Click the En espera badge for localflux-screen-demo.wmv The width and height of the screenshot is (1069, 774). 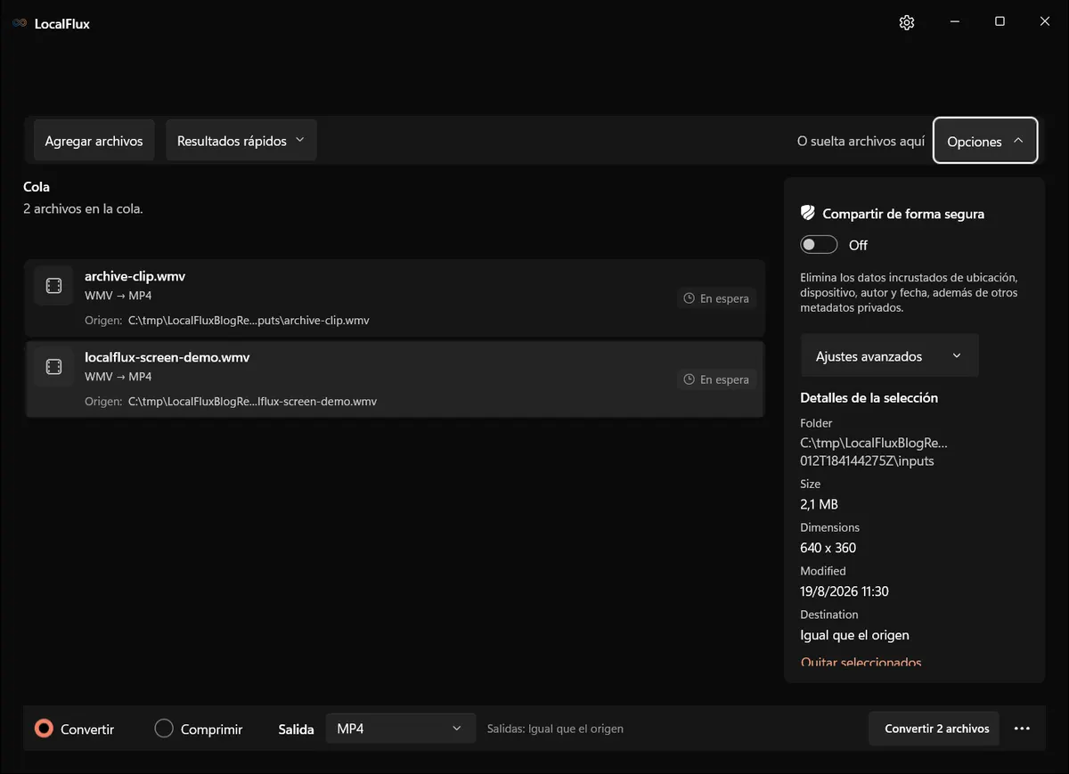[716, 379]
